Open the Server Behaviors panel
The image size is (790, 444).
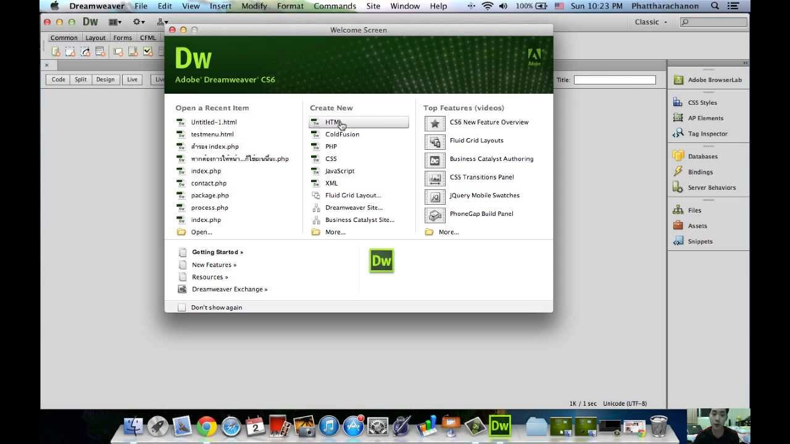click(705, 187)
